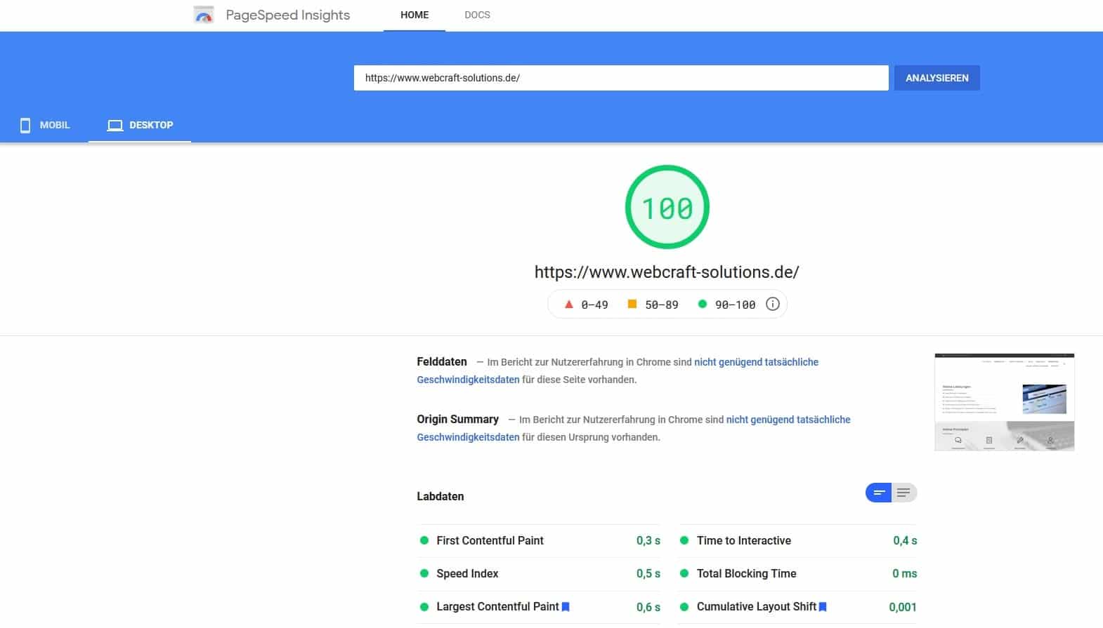Click the 0,6 s value
This screenshot has width=1103, height=628.
pyautogui.click(x=648, y=608)
